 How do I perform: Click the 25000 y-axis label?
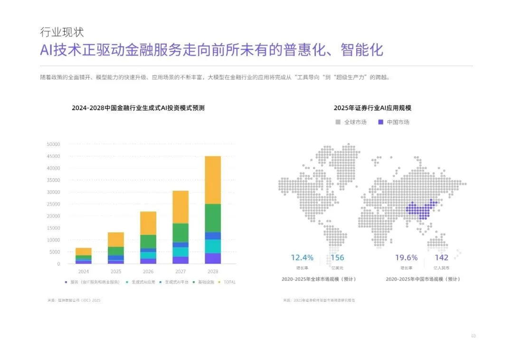(53, 204)
